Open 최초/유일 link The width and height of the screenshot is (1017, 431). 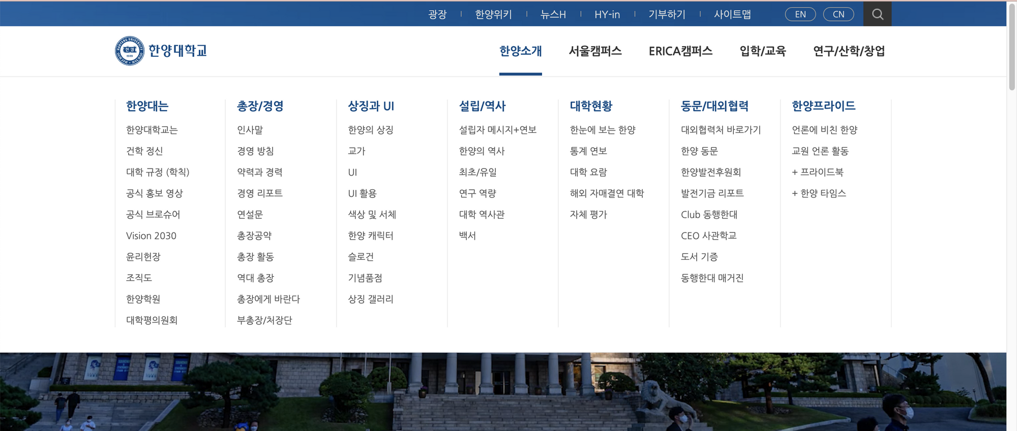tap(478, 172)
